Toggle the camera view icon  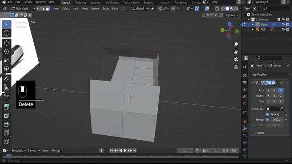pos(236,59)
